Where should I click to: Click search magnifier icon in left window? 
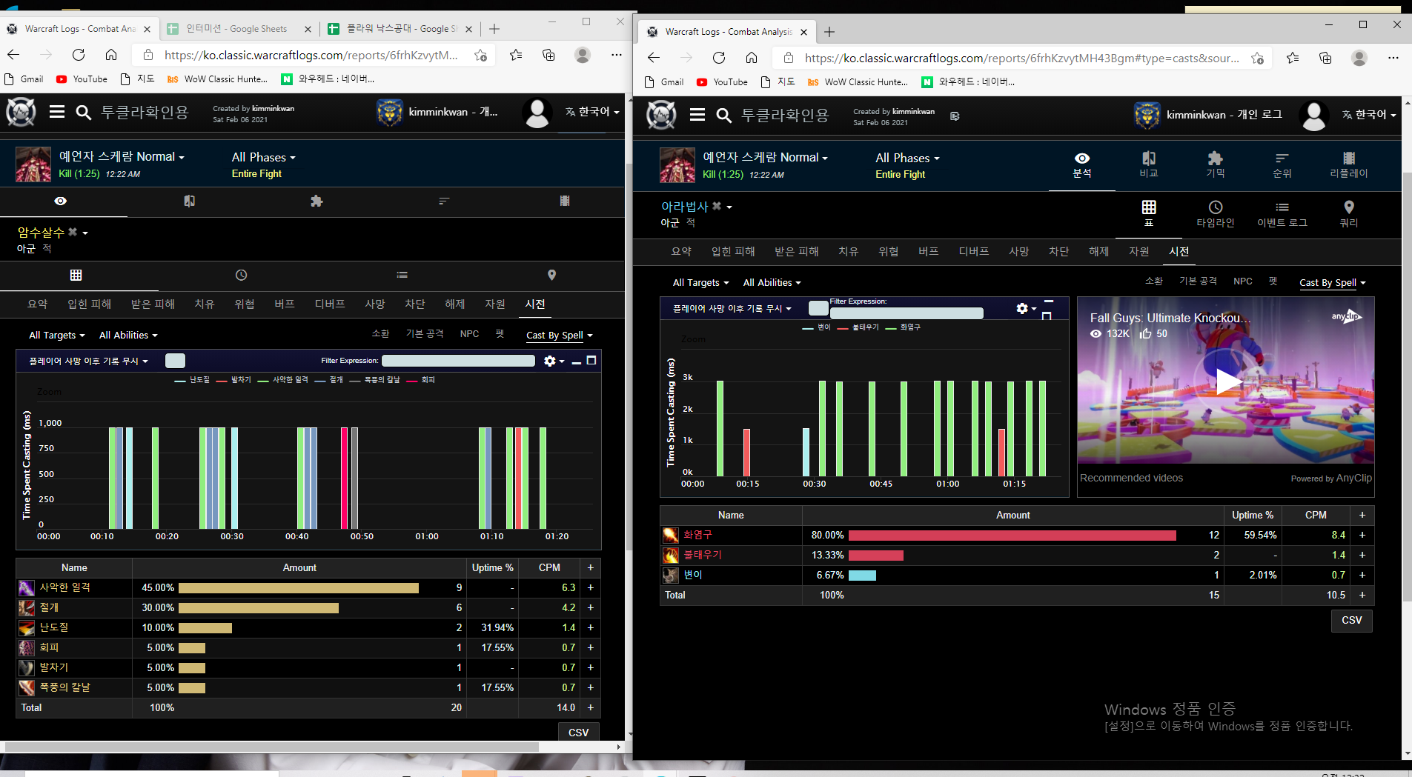click(x=84, y=113)
